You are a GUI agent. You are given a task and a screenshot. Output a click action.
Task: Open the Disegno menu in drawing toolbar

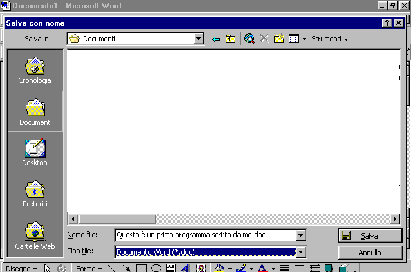point(21,268)
